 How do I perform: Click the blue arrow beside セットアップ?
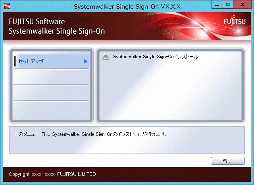(x=86, y=61)
